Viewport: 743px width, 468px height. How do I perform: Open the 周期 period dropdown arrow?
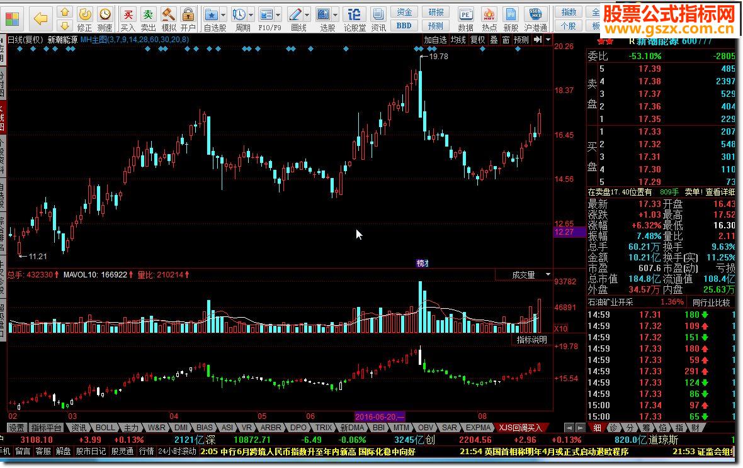(251, 14)
